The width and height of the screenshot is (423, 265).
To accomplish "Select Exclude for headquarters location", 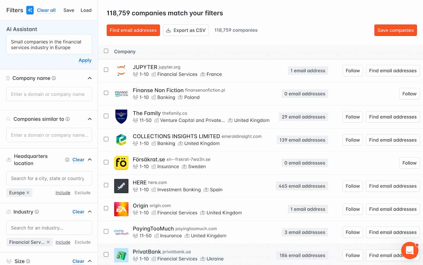I will (83, 193).
